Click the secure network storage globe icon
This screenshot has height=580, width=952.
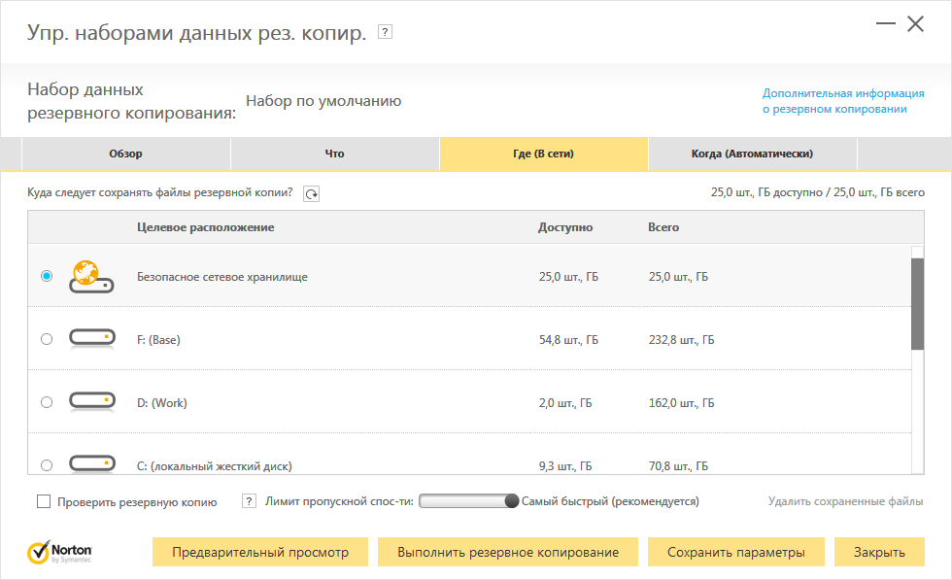point(92,276)
